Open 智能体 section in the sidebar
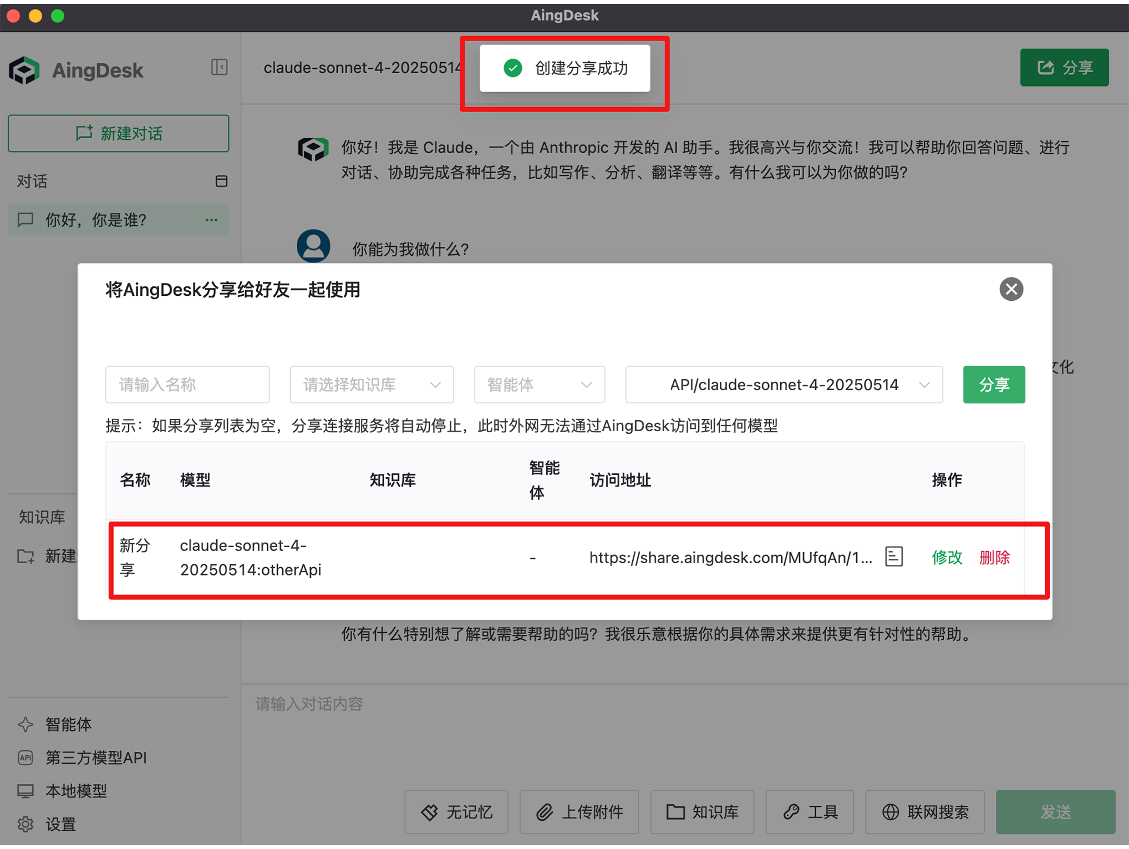Image resolution: width=1129 pixels, height=849 pixels. (x=68, y=724)
